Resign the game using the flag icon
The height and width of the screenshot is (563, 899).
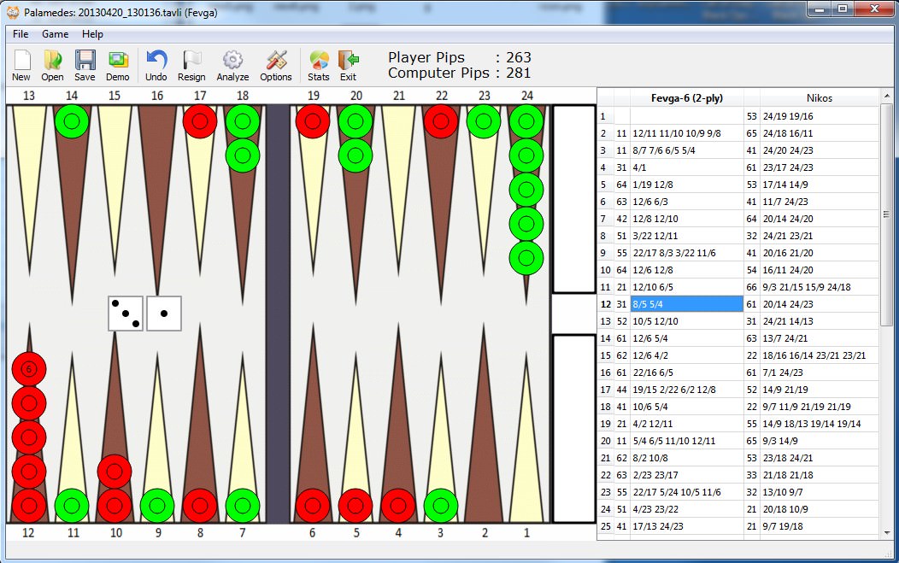click(x=191, y=65)
